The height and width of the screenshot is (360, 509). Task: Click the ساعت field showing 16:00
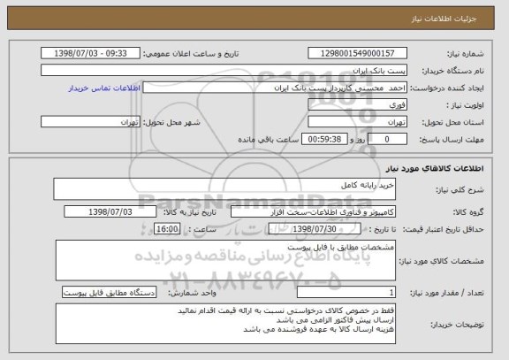[x=167, y=229]
